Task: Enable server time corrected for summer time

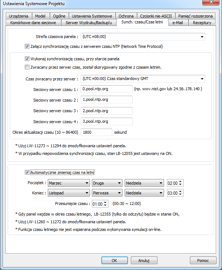Action: tap(27, 67)
